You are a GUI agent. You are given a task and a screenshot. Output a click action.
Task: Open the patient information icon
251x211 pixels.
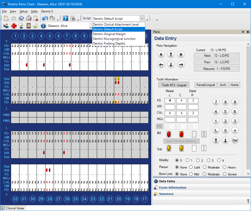tap(43, 26)
